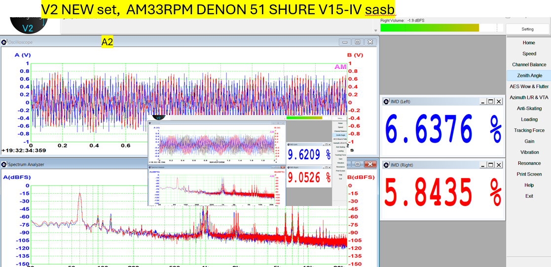Click the yellow A2 annotation label
The width and height of the screenshot is (551, 267).
[x=107, y=42]
